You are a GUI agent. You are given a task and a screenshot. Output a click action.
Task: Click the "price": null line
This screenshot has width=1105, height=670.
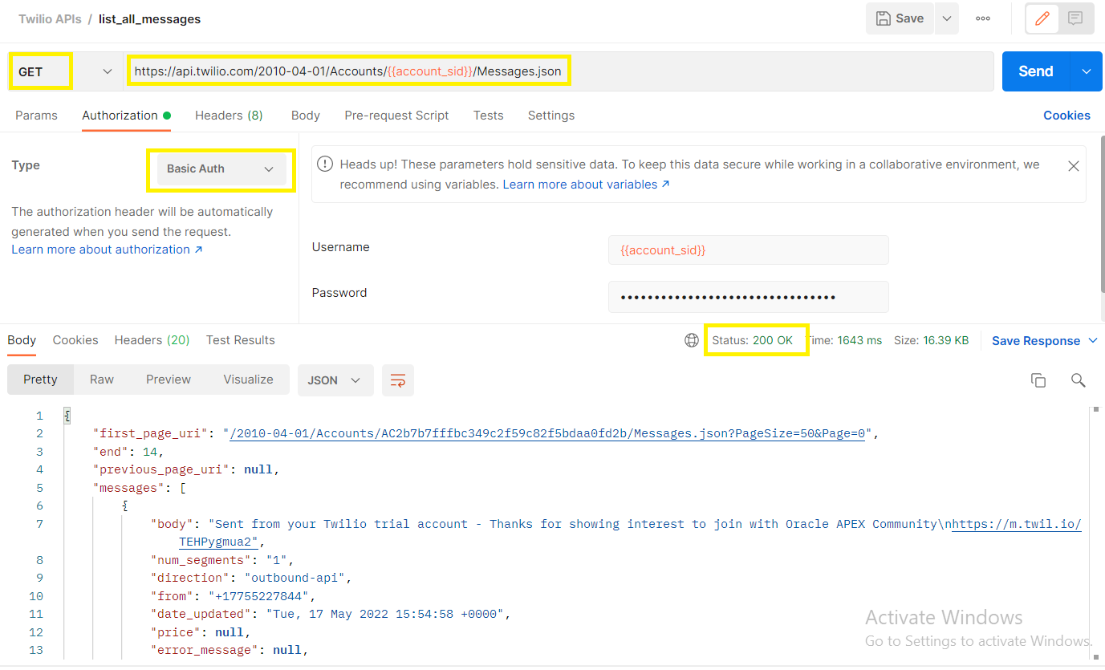[x=201, y=632]
